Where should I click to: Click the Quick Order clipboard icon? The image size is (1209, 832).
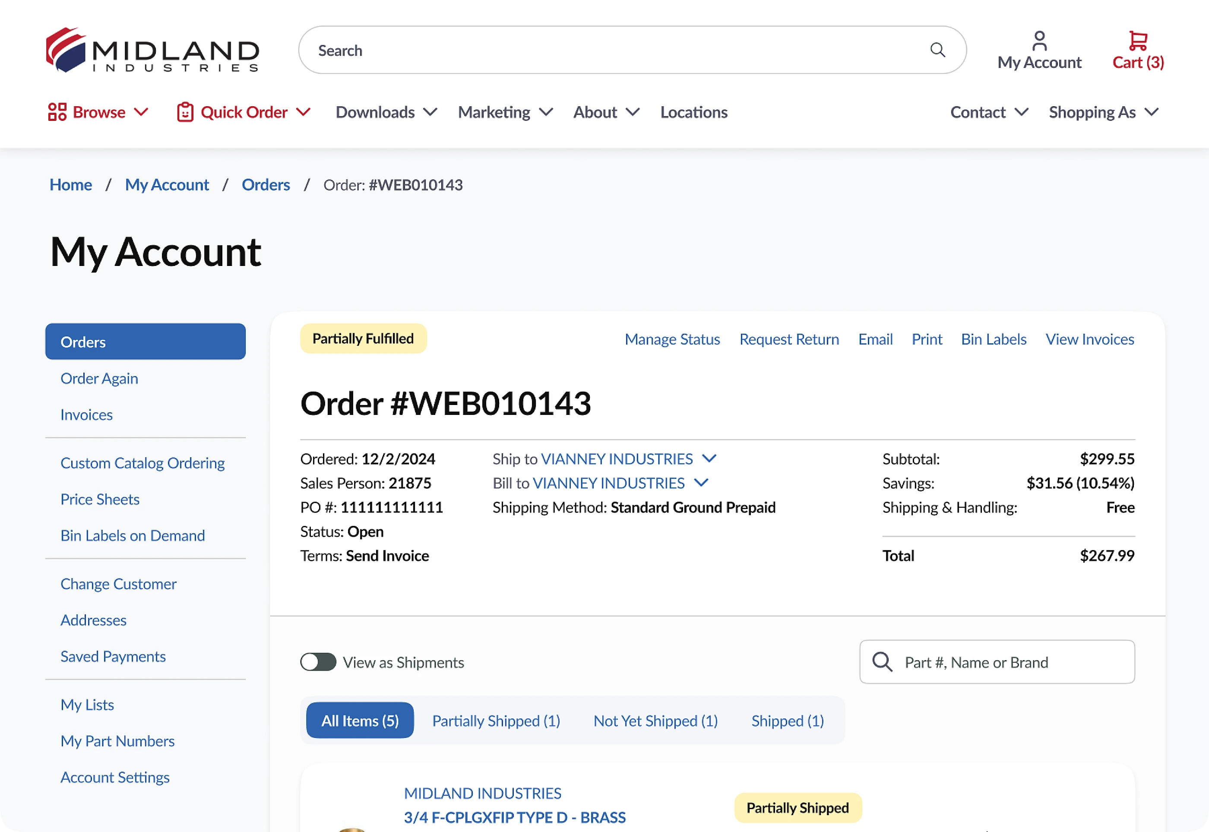pyautogui.click(x=185, y=112)
